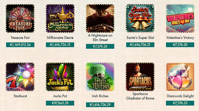
Task: Click the €1,169,013.24 Treasure Fair jackpot
Action: [x=20, y=45]
